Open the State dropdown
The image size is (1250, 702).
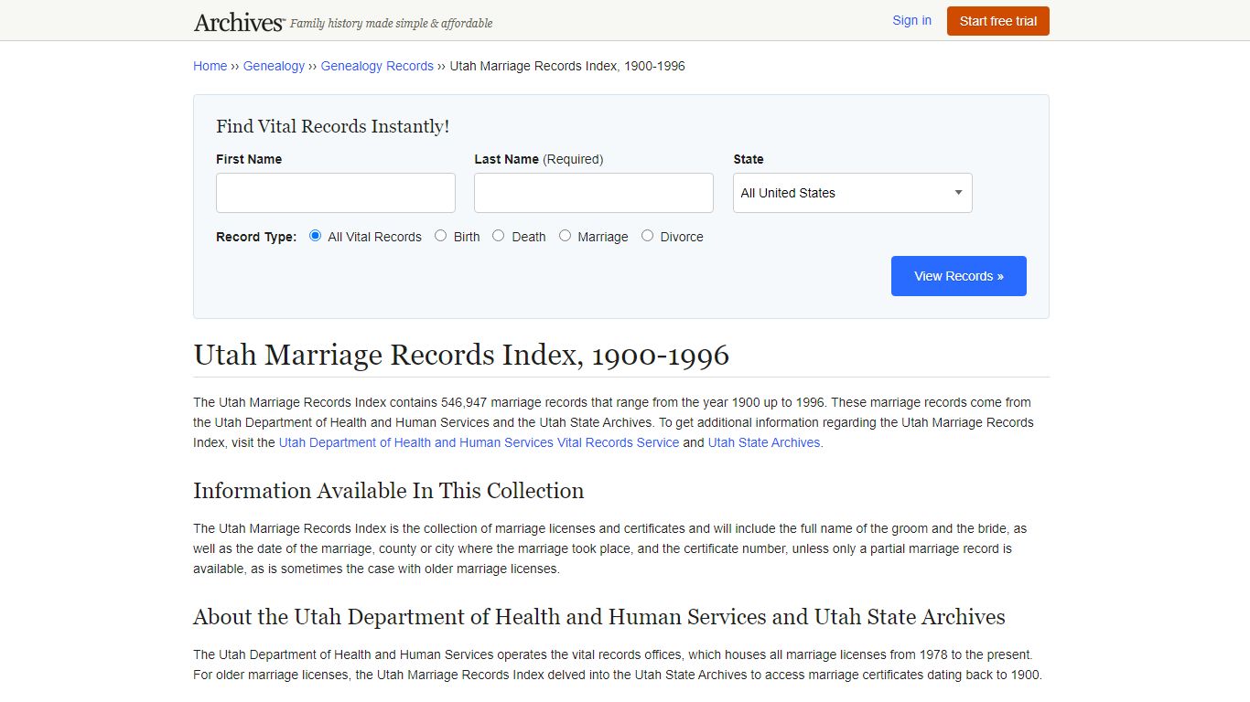pos(853,193)
